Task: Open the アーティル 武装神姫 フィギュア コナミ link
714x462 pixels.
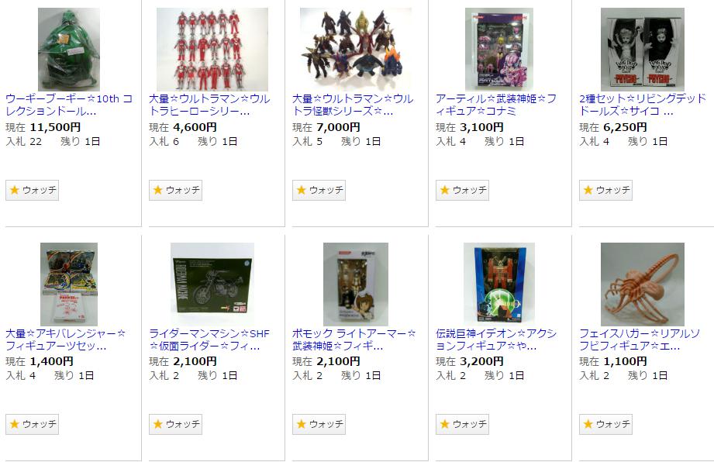Action: point(496,105)
